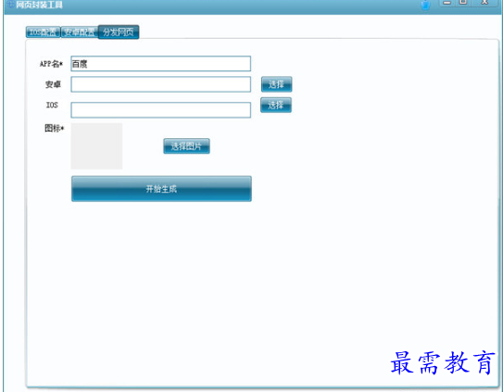Click 选择 button next to 安卓 field
The image size is (503, 392).
click(x=276, y=84)
